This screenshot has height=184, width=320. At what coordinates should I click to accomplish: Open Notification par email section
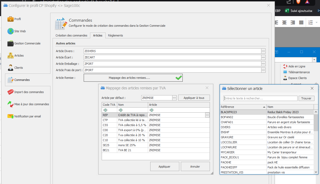click(x=24, y=116)
